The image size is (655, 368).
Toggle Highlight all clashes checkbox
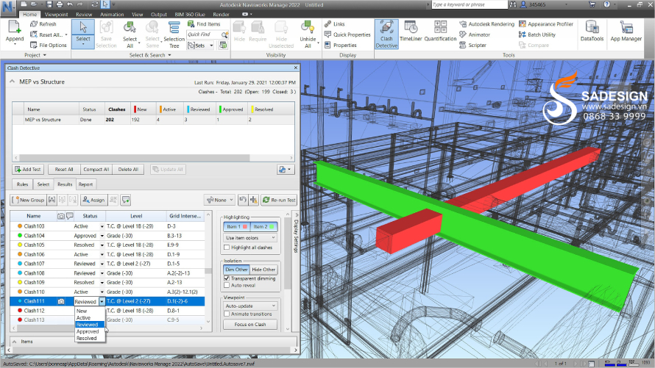click(x=227, y=248)
